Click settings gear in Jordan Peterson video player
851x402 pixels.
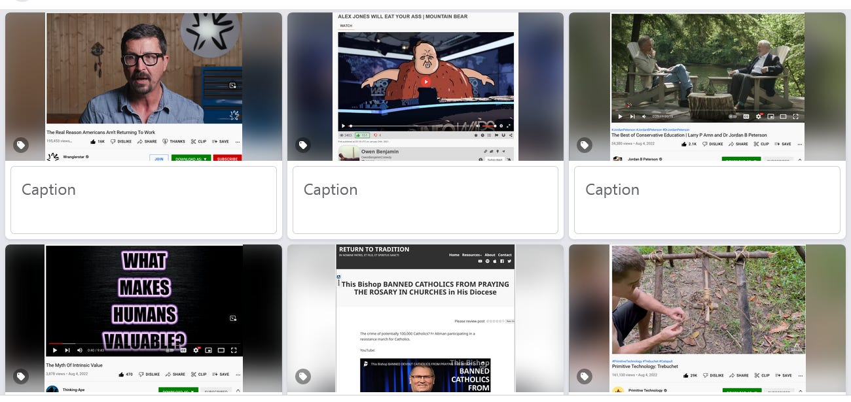coord(759,116)
